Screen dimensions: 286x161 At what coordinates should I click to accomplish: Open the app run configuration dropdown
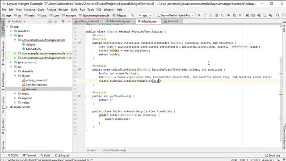[145, 15]
